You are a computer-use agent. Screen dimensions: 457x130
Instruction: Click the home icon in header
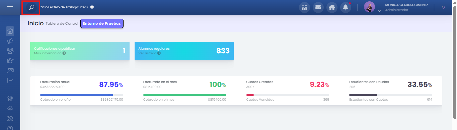click(x=332, y=7)
